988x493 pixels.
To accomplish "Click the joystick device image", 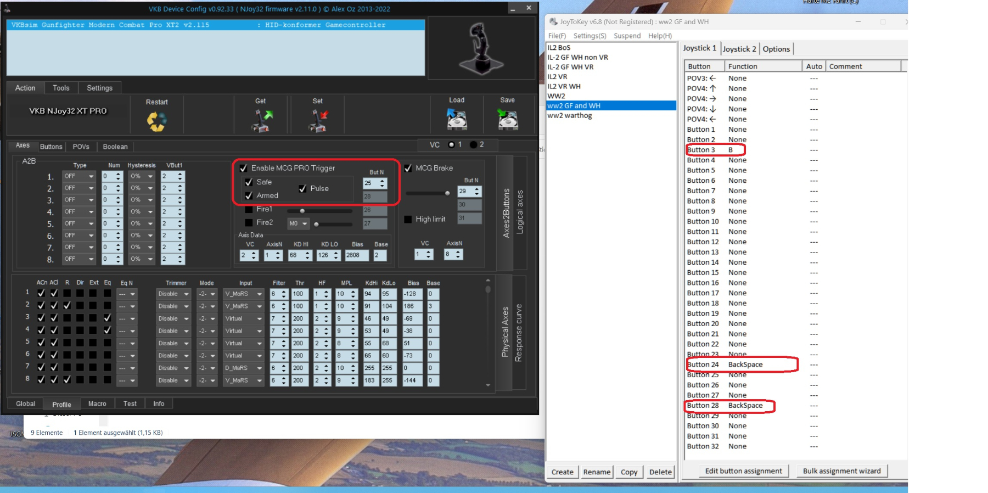I will click(481, 48).
